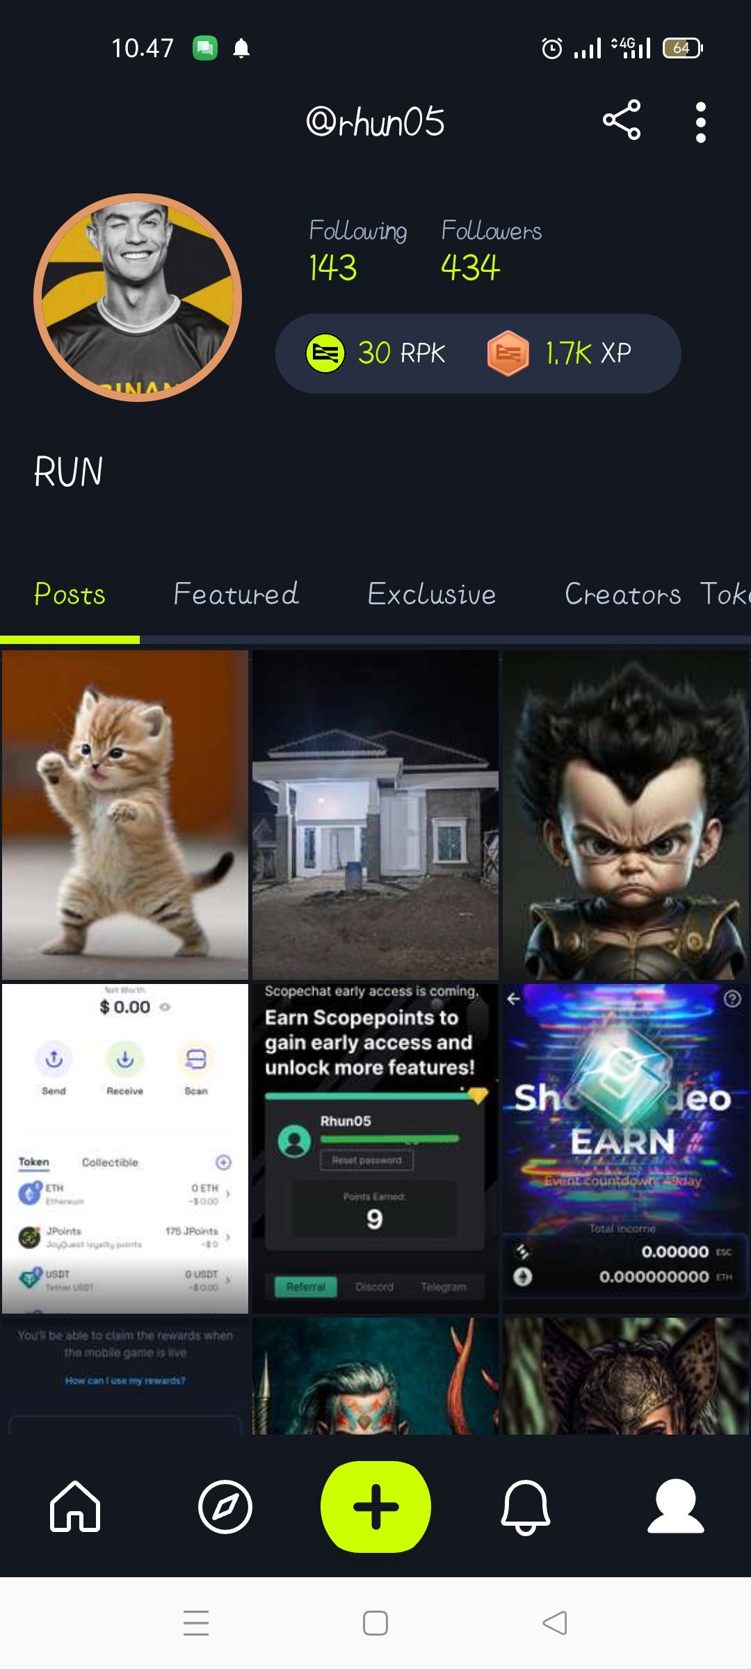Go to the Home feed icon
This screenshot has height=1669, width=751.
75,1506
